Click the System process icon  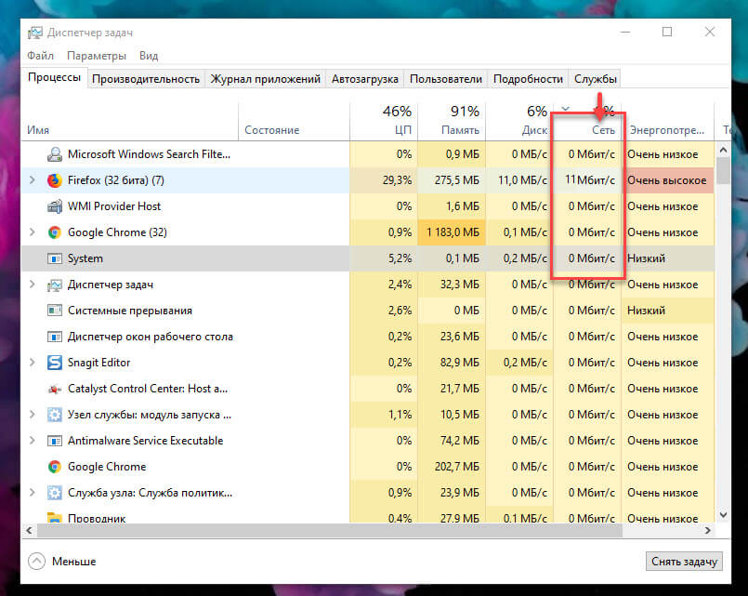(x=55, y=258)
